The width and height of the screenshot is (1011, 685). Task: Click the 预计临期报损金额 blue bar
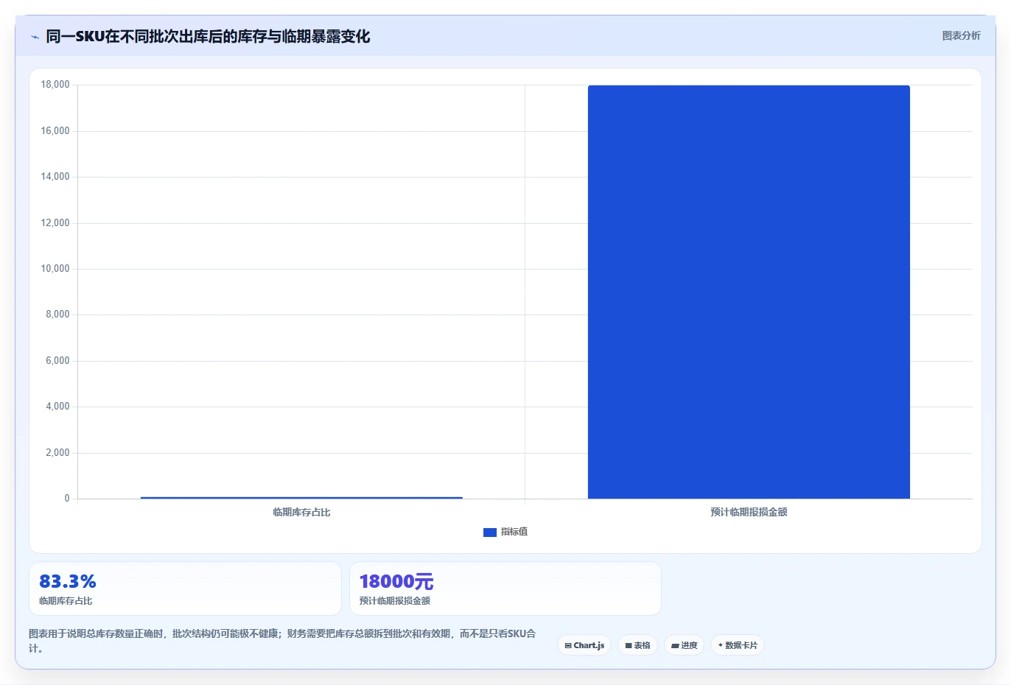(749, 292)
